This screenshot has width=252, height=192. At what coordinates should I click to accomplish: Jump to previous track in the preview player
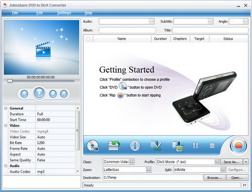pyautogui.click(x=24, y=94)
